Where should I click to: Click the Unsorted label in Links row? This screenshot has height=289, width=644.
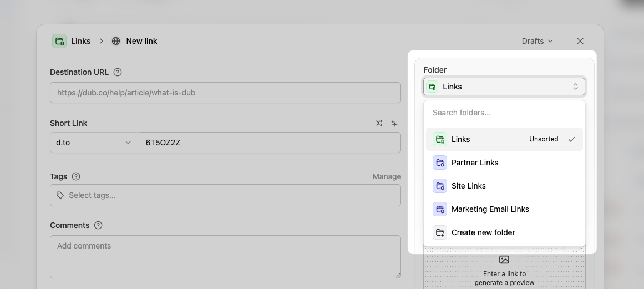[544, 139]
